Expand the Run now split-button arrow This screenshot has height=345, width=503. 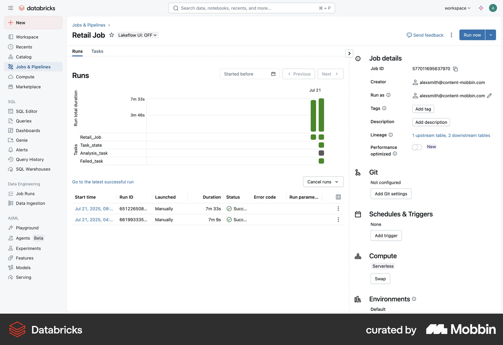pos(491,35)
